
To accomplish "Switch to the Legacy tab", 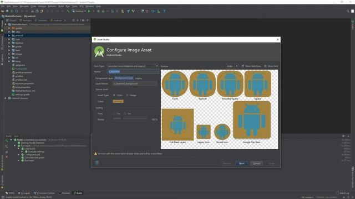I will click(x=139, y=78).
